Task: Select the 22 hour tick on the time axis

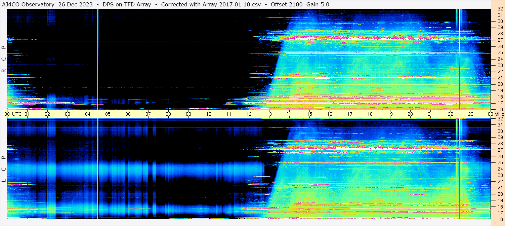Action: click(x=451, y=114)
